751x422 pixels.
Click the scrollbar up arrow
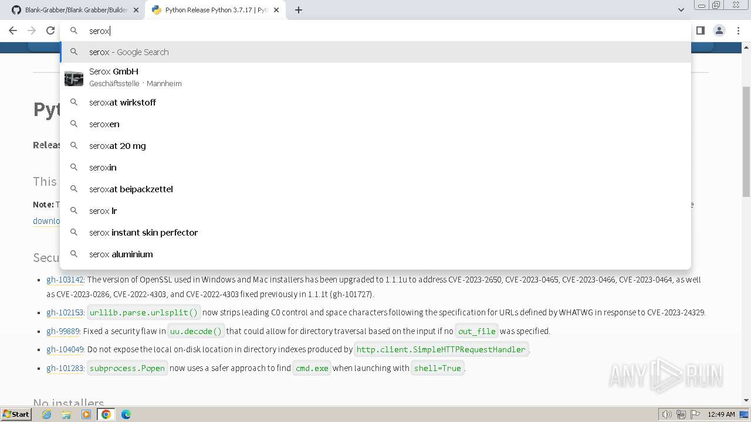746,47
